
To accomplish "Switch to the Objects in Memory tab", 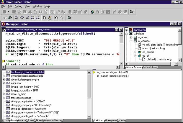I will 53,120.
